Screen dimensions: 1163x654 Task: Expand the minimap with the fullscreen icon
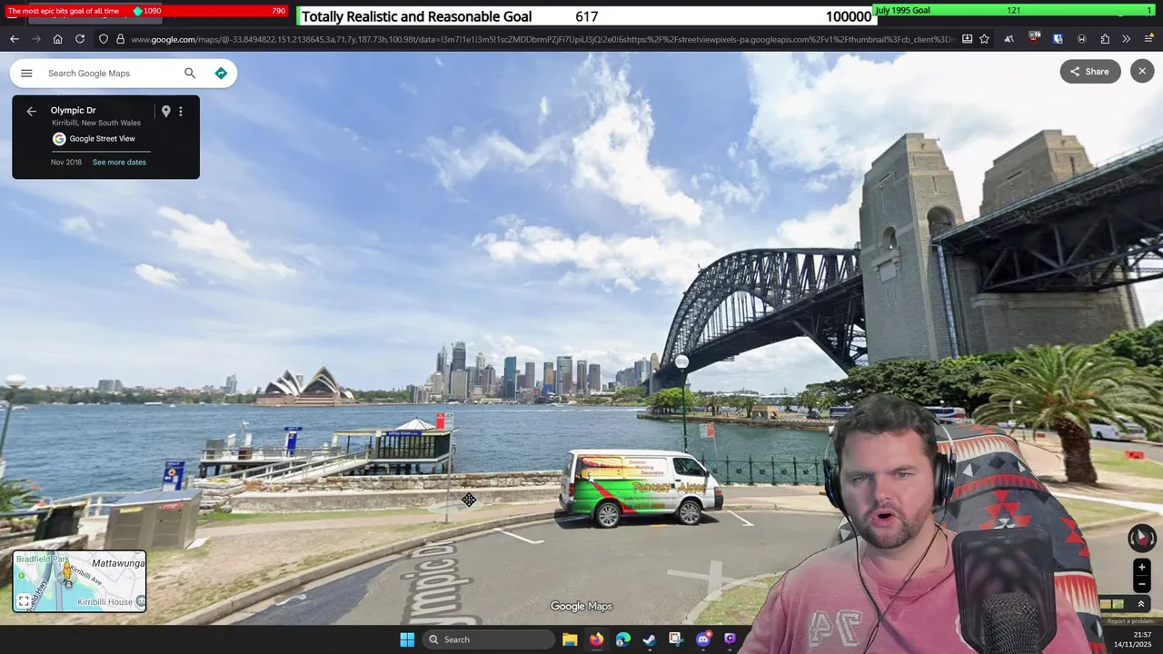(24, 601)
